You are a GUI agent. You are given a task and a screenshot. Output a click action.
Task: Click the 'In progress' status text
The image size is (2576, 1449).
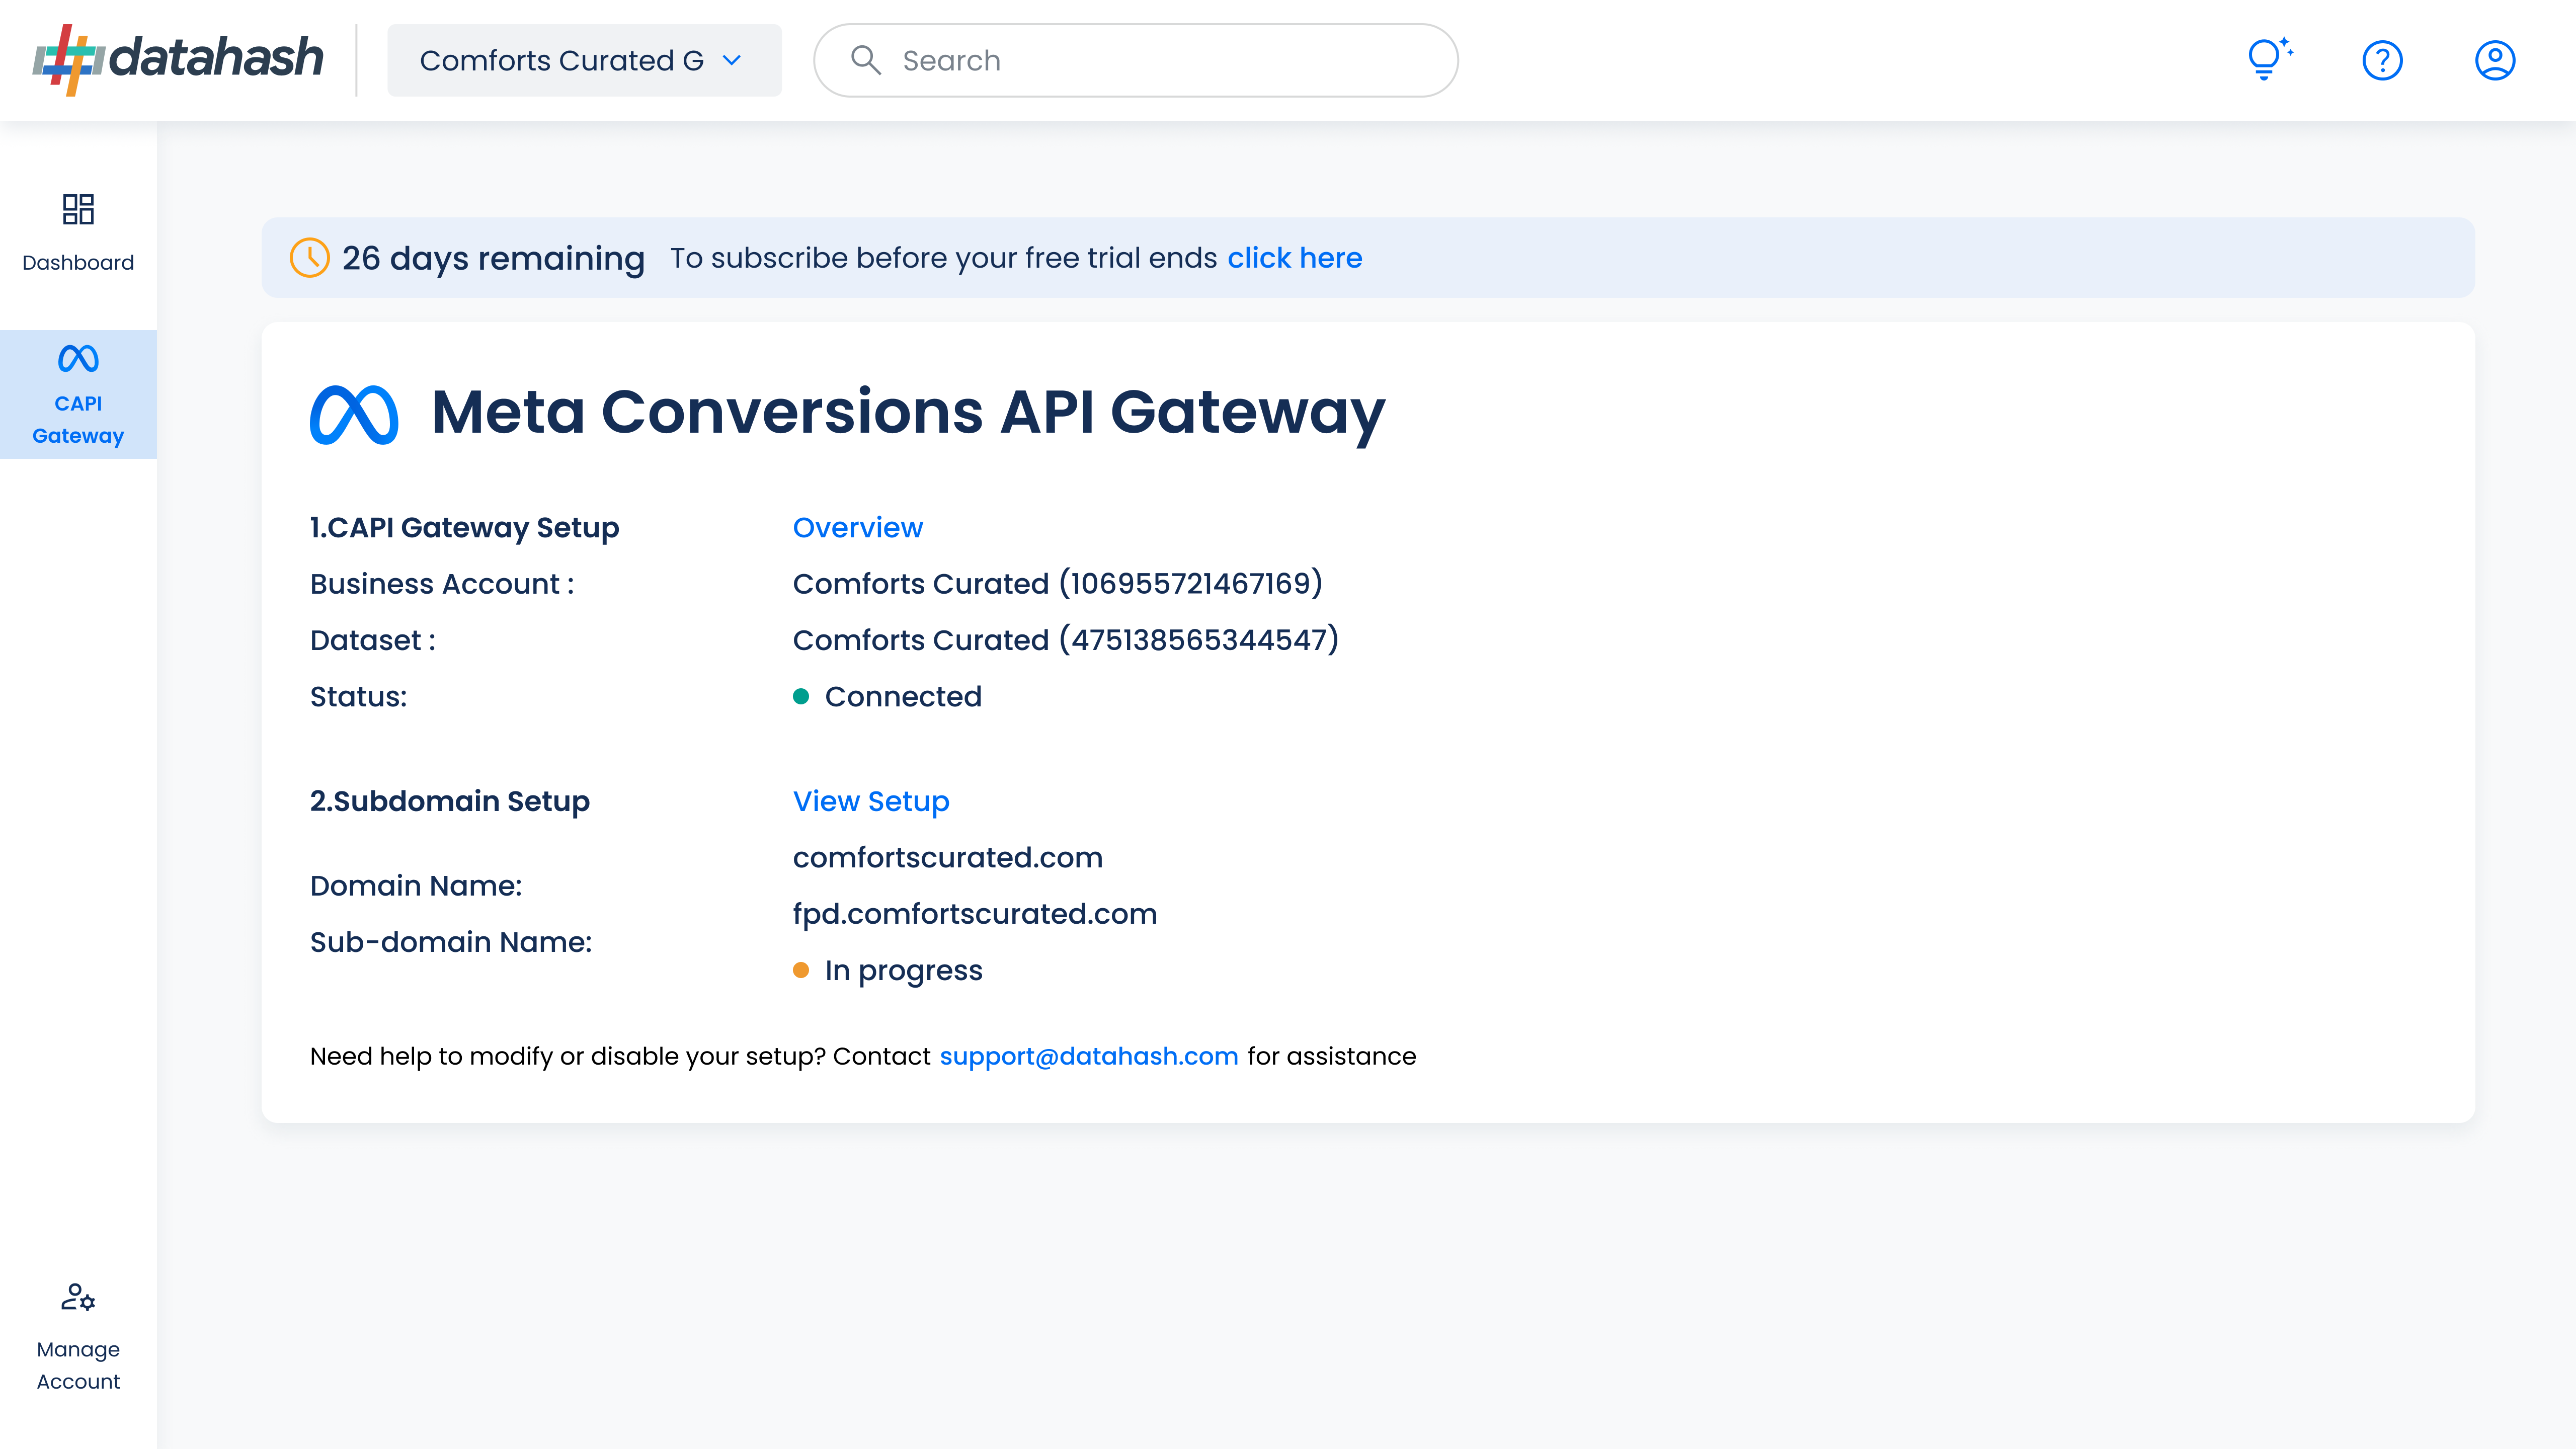click(x=903, y=971)
